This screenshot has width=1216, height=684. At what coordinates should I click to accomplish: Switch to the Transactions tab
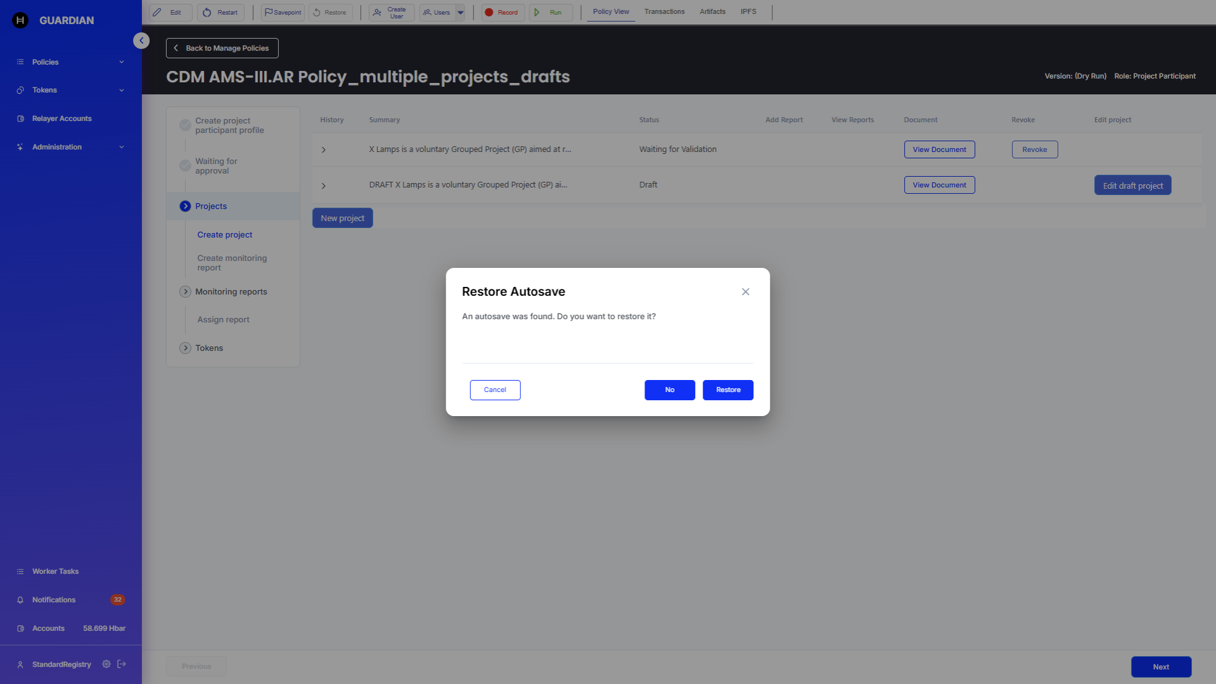(x=664, y=11)
